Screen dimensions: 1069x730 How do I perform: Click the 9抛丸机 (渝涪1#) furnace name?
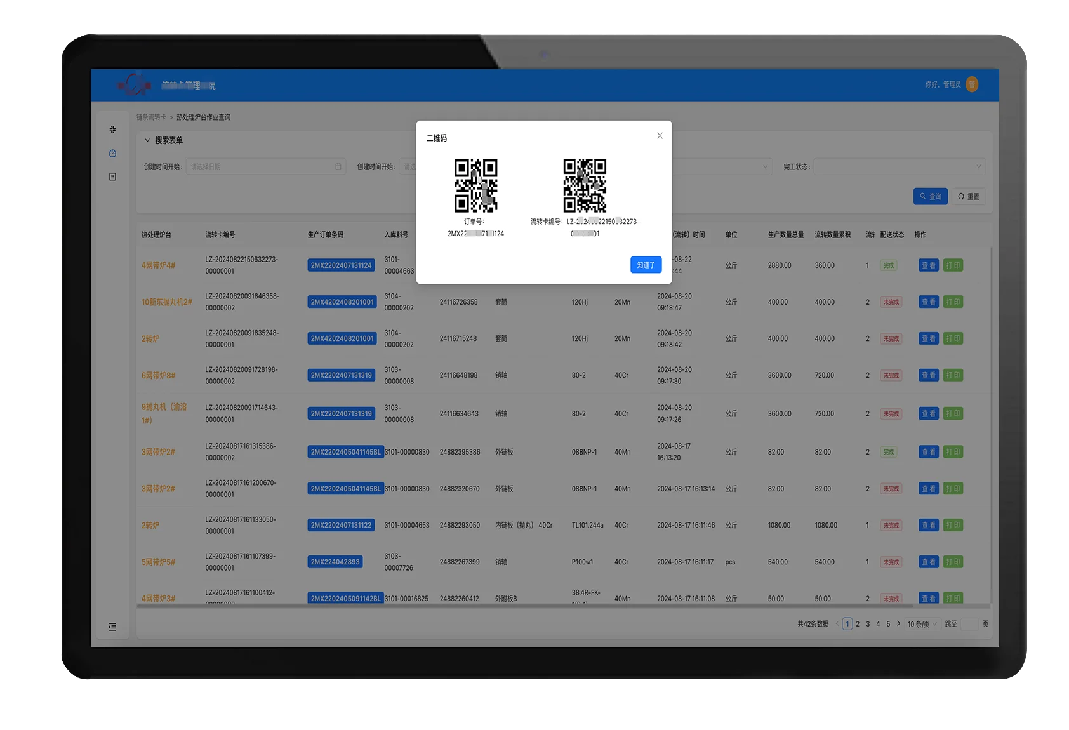(x=164, y=413)
